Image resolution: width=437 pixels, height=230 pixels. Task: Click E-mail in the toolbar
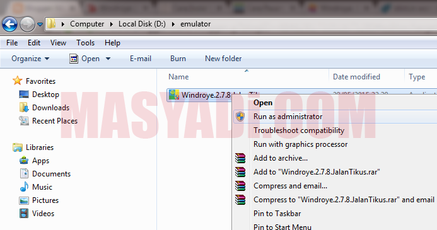tap(141, 59)
